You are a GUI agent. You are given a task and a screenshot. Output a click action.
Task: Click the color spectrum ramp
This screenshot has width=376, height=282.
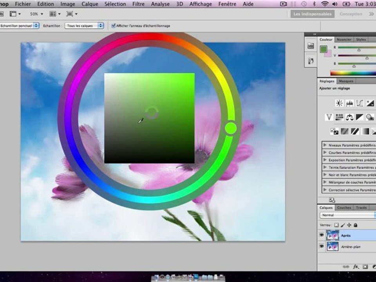(x=353, y=73)
